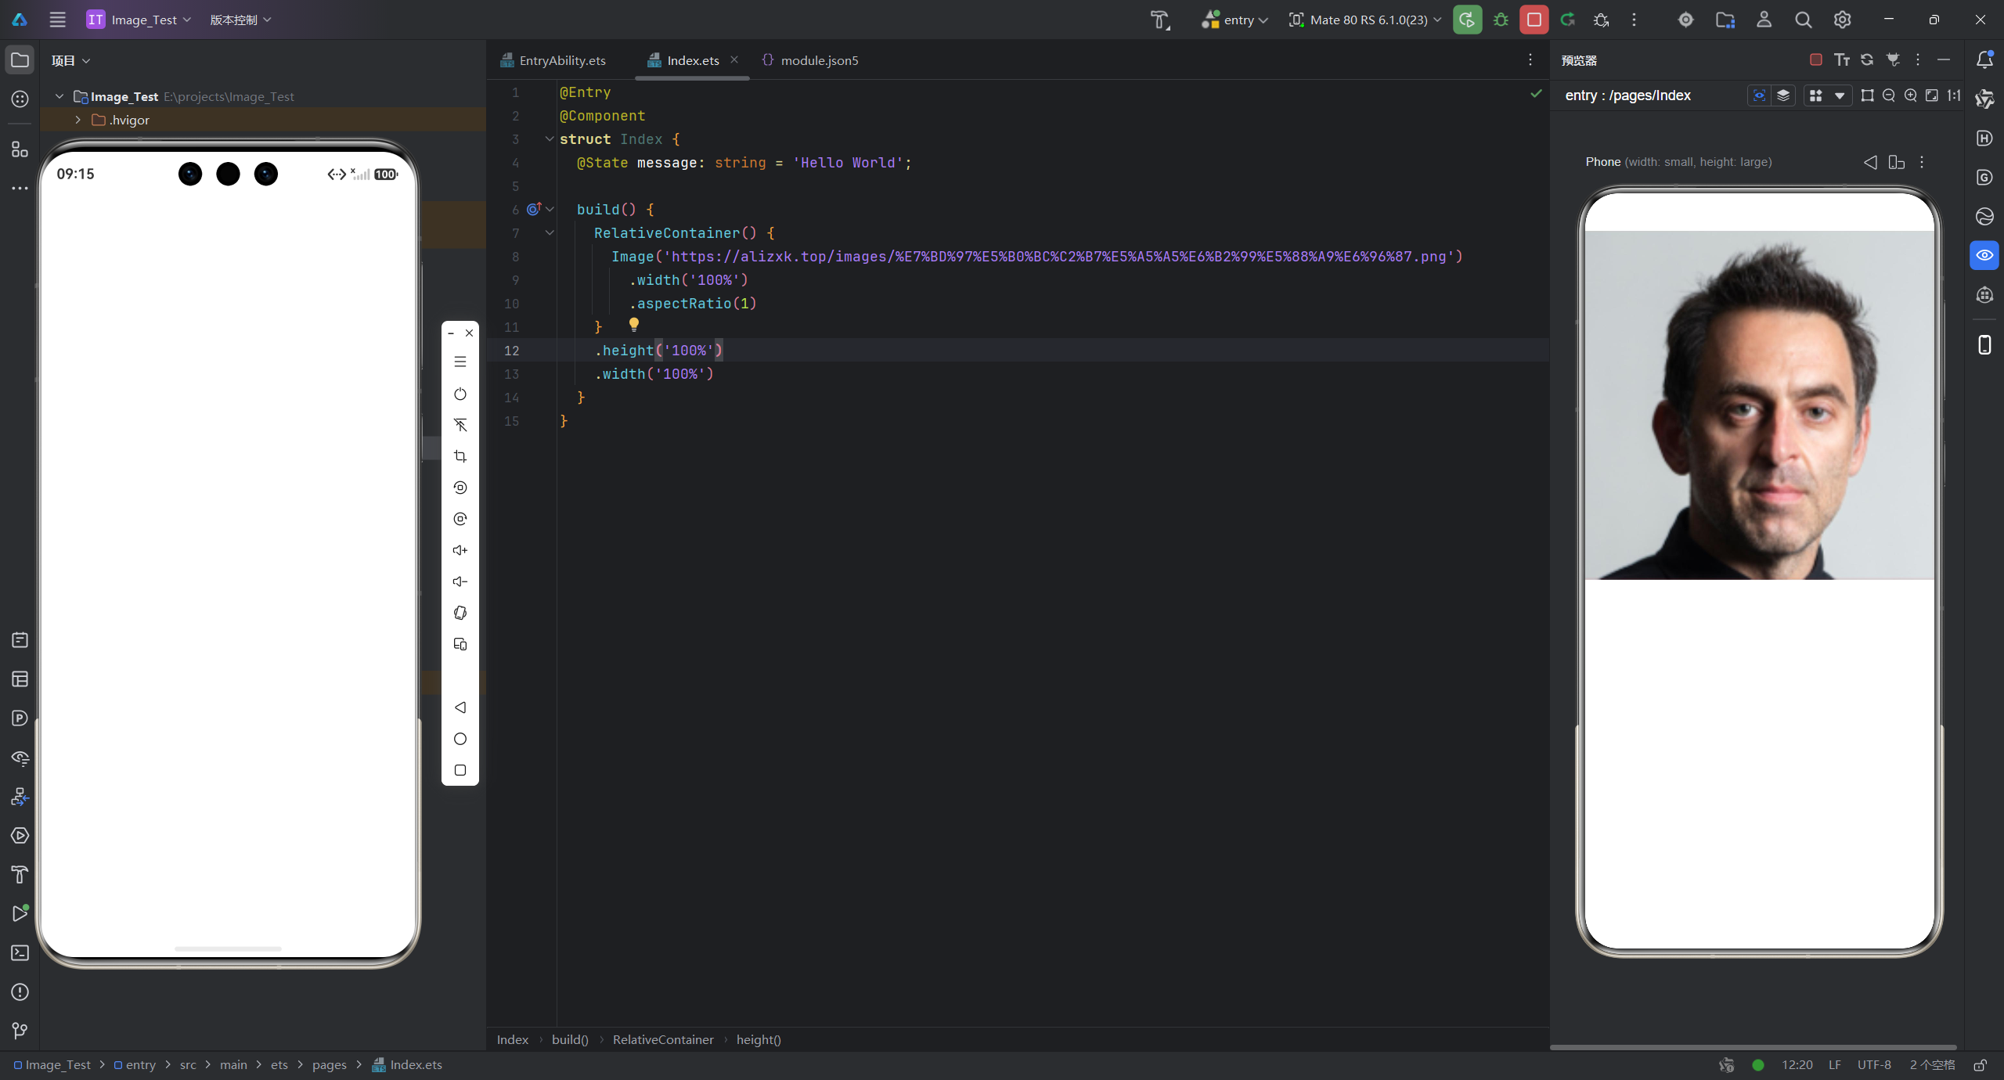Open the version control branch tool window

click(x=20, y=1031)
